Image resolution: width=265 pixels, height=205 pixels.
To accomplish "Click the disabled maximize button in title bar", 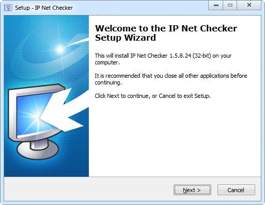I will (230, 5).
